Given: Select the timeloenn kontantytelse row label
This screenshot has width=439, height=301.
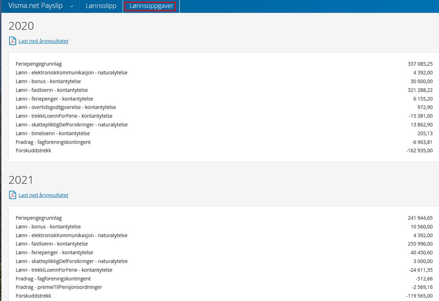Looking at the screenshot, I should tap(53, 134).
